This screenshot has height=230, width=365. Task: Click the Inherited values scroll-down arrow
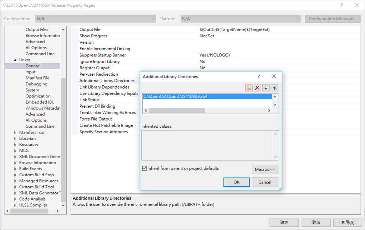[x=276, y=157]
